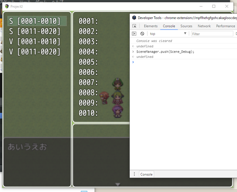The width and height of the screenshot is (237, 192).
Task: Select switch entry 0005:
Action: tap(88, 62)
